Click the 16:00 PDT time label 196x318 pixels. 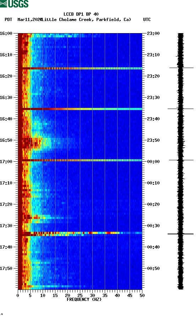coord(6,33)
